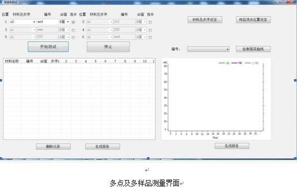Viewport: 297px width, 192px height.
Task: Click the 步序1 column header
Action: 55,61
